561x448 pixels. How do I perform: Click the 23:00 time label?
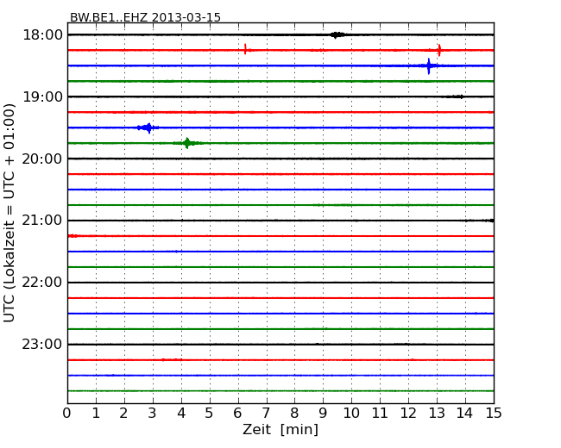point(42,345)
